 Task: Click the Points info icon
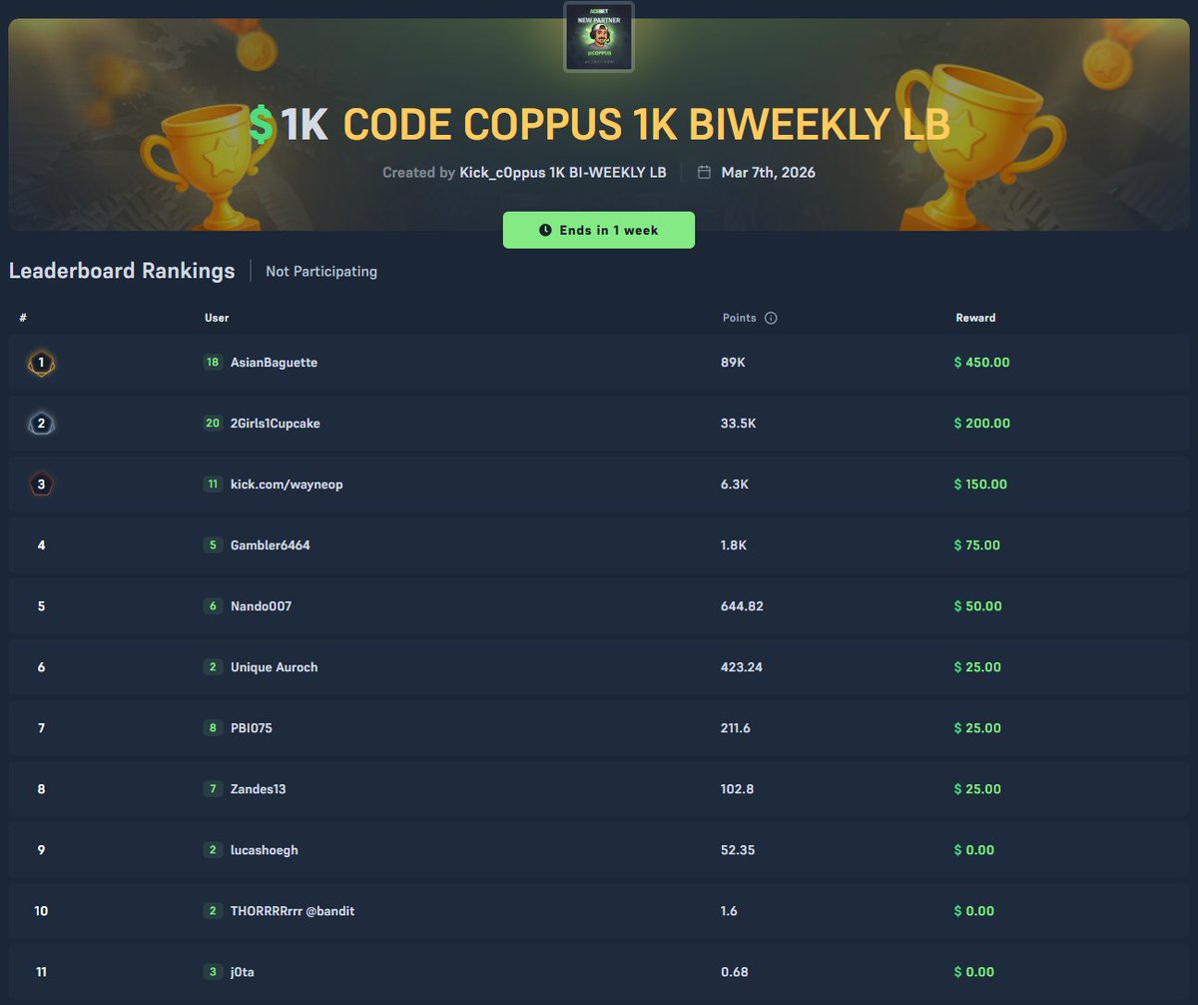[x=771, y=318]
